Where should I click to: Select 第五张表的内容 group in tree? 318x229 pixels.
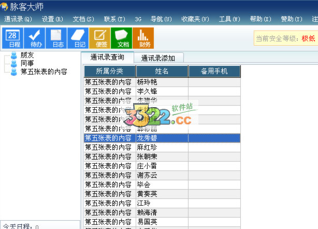44,71
